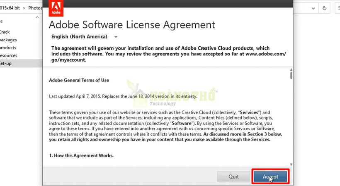The height and width of the screenshot is (186, 340).
Task: Click the license scrollbar up arrow
Action: click(291, 69)
